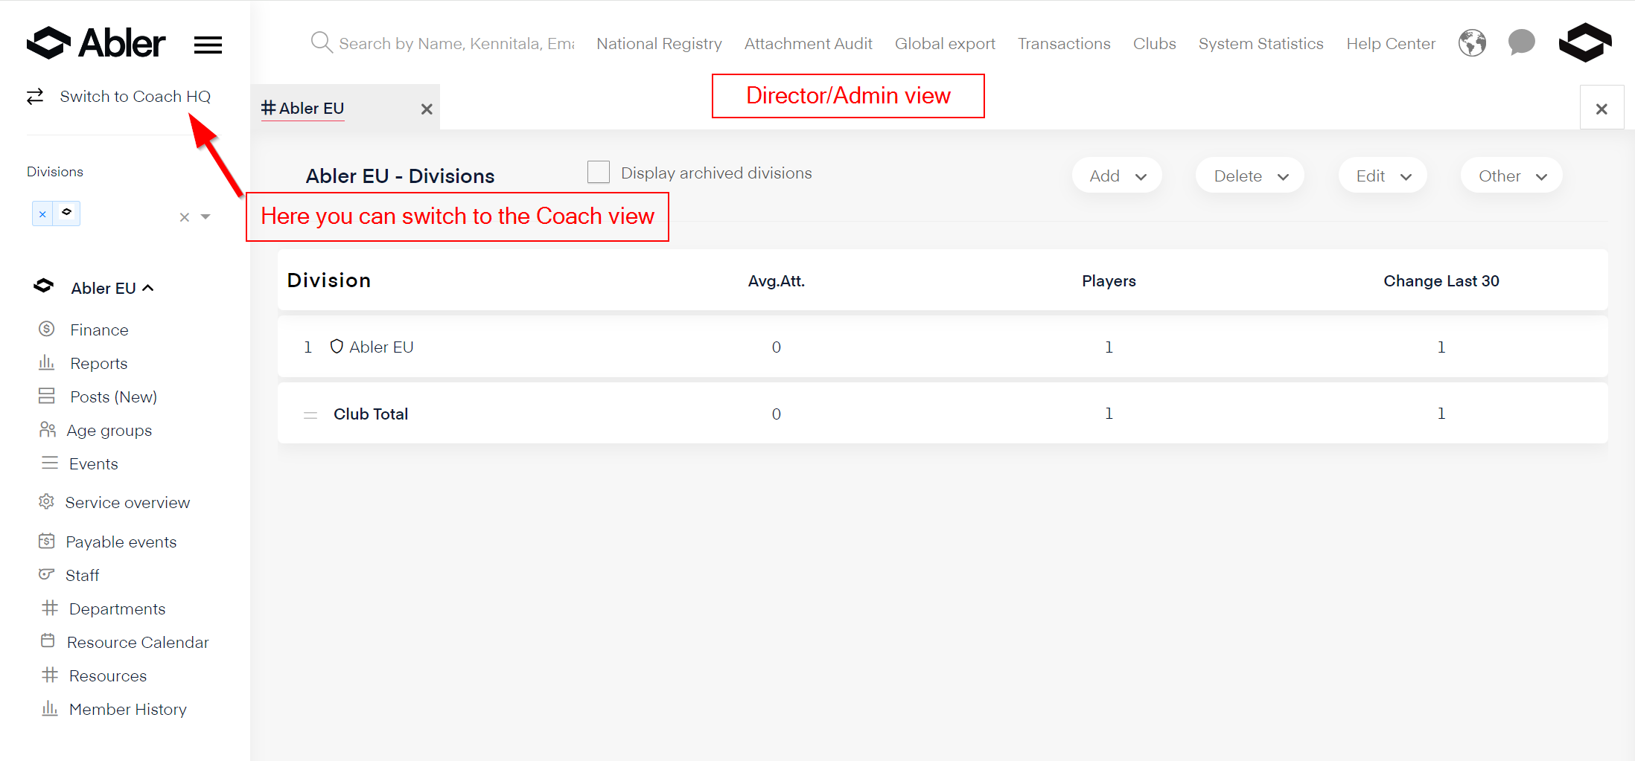Open Attachment Audit menu
Screen dimensions: 1635x761
tap(808, 44)
